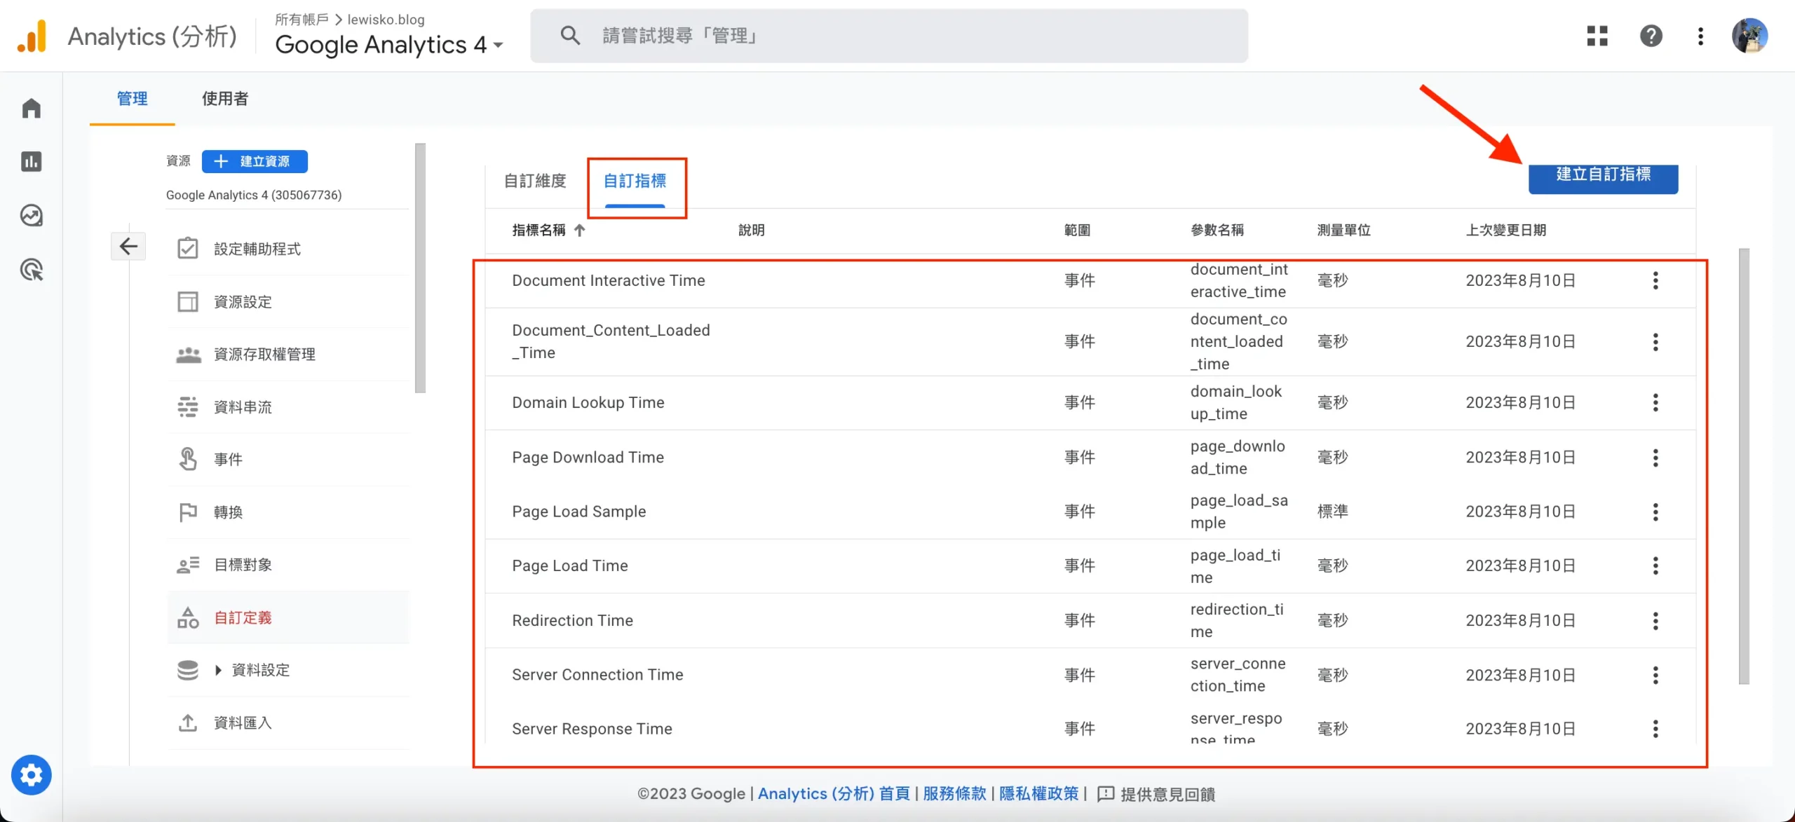Open the 隱私權政策 footer link

click(x=1038, y=794)
